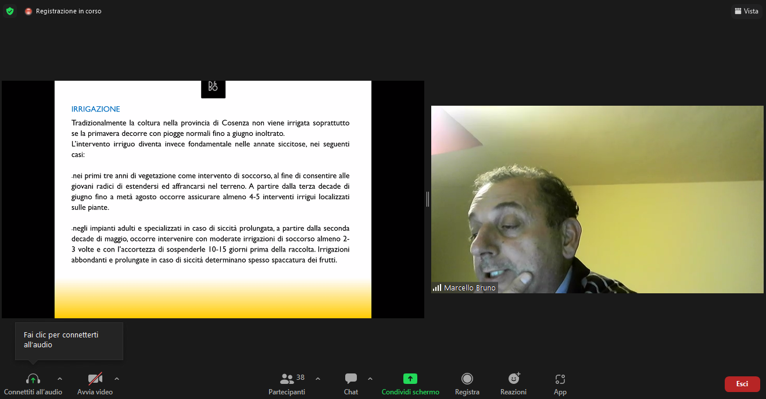Click the slide paragraph starting '.nei primi tre anni'
This screenshot has height=399, width=766.
(210, 191)
